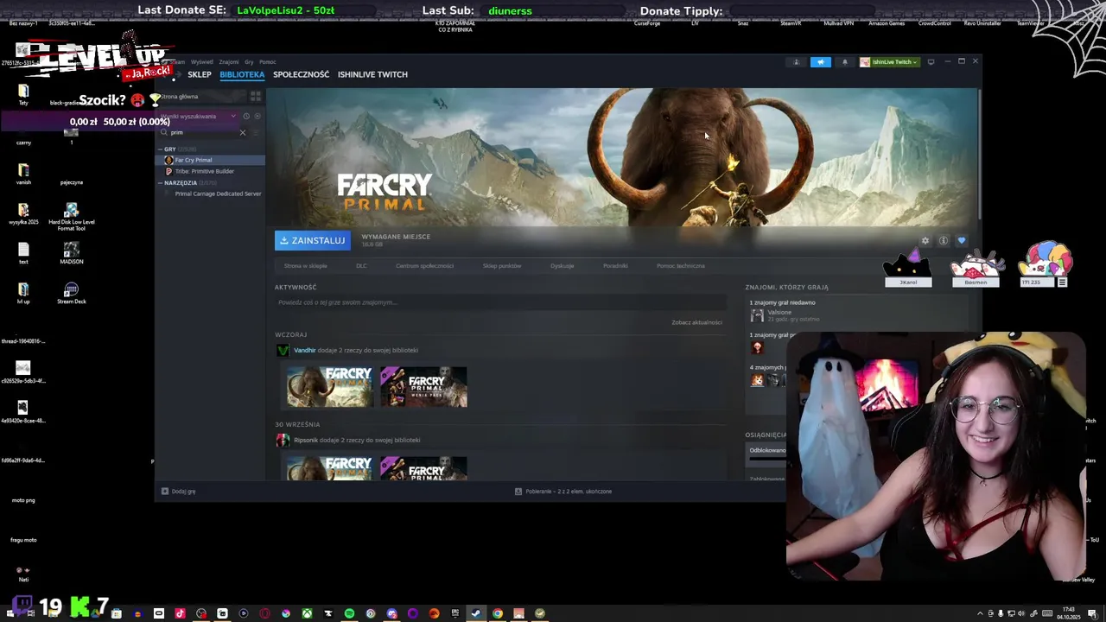
Task: Open Stream Deck desktop shortcut
Action: [x=72, y=294]
